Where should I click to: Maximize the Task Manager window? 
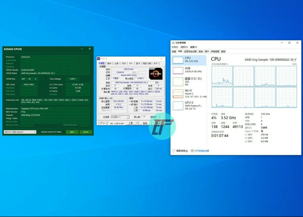coord(289,43)
